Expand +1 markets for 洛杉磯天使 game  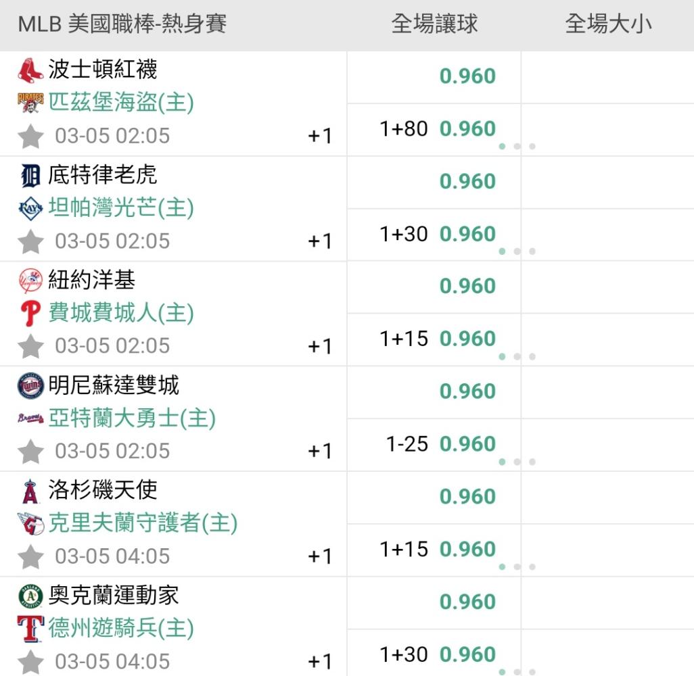[320, 556]
